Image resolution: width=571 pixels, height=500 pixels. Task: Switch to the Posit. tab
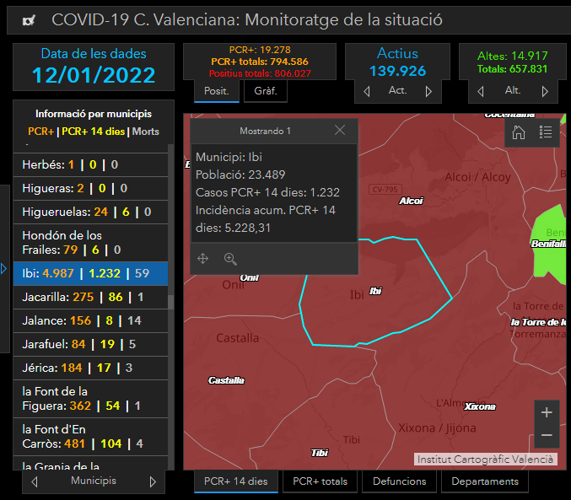(x=216, y=91)
